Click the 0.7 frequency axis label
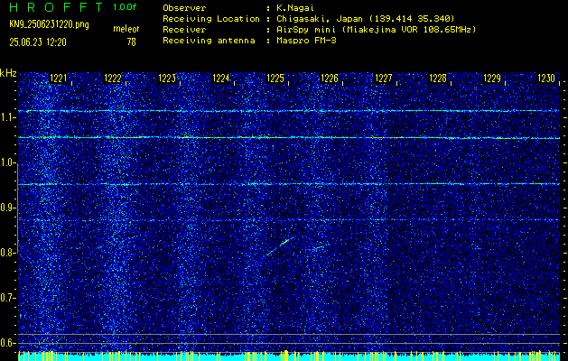 coord(7,298)
